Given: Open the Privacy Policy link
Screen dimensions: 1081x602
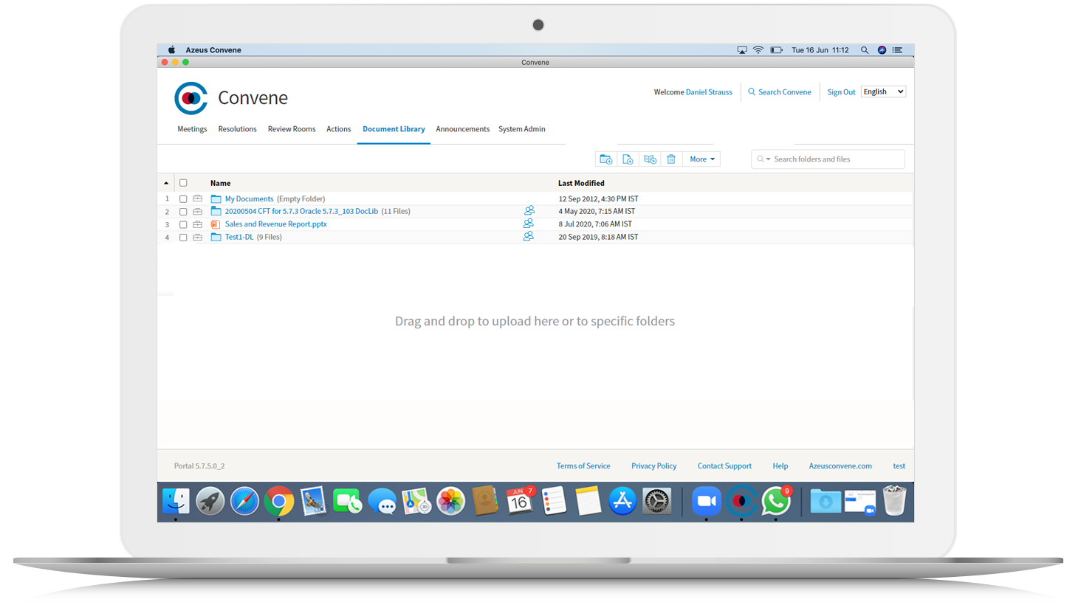Looking at the screenshot, I should (653, 466).
